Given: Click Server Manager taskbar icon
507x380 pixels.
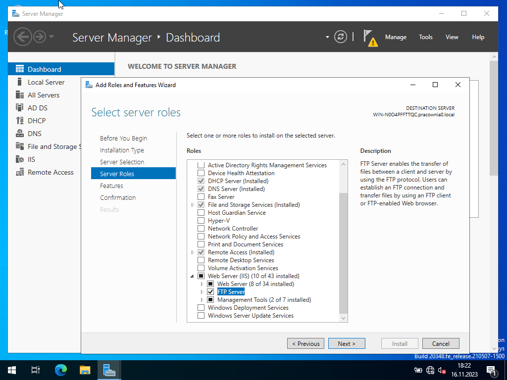Looking at the screenshot, I should click(x=109, y=370).
